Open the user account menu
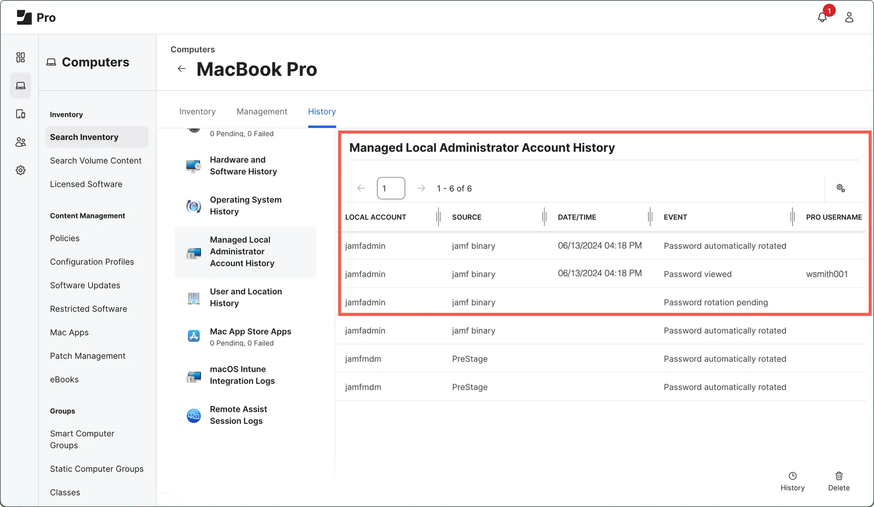Image resolution: width=874 pixels, height=507 pixels. coord(849,17)
